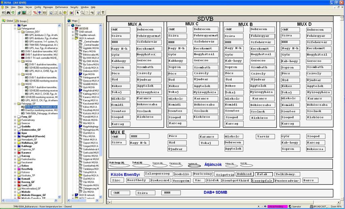Image resolution: width=345 pixels, height=209 pixels.
Task: Click the hand pointing toolbar icon
Action: [92, 13]
